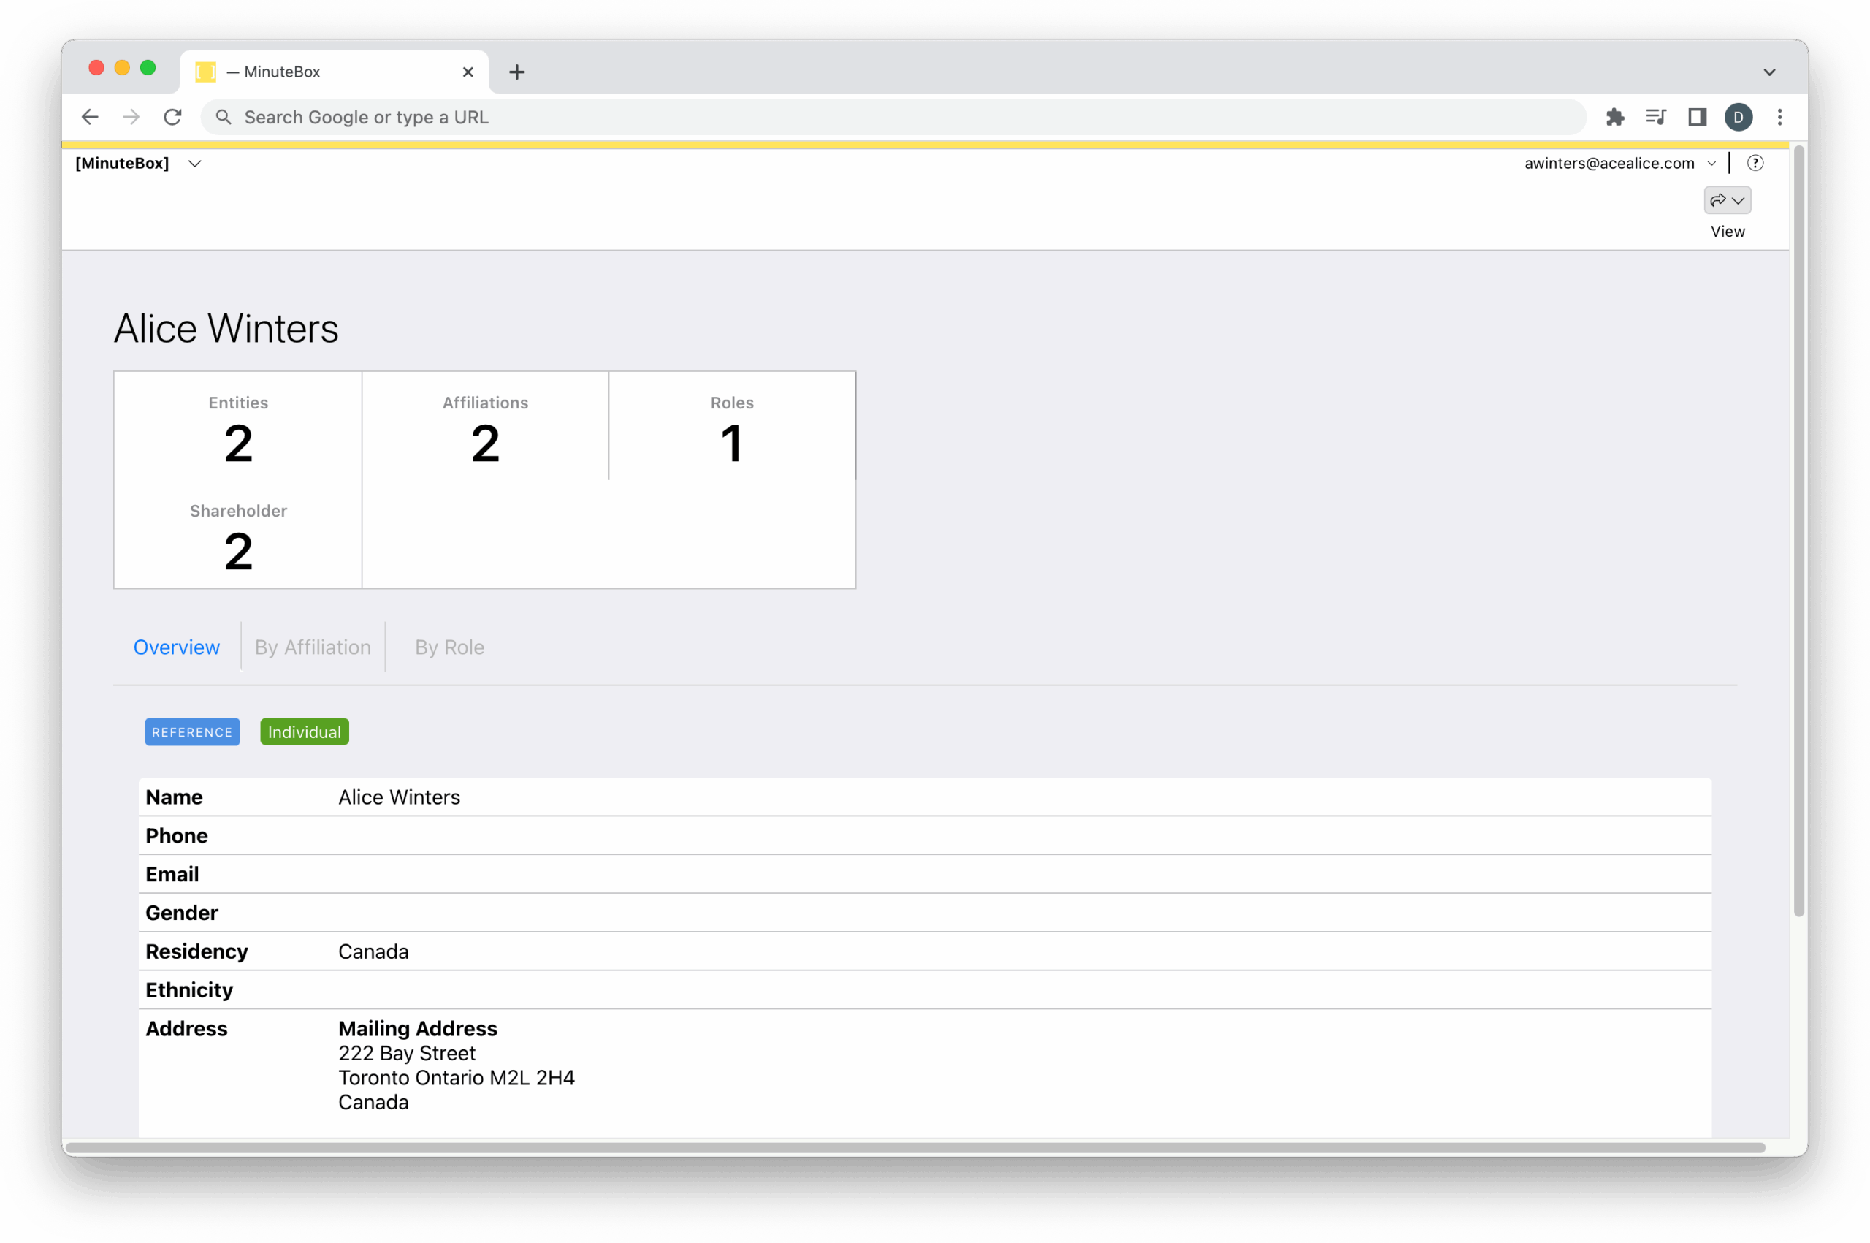
Task: Reload the current page
Action: click(x=172, y=118)
